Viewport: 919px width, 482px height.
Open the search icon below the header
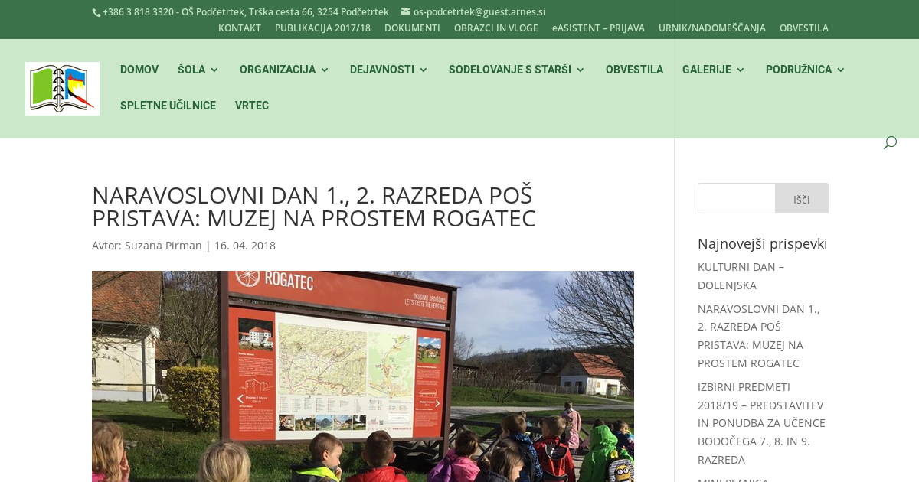890,142
